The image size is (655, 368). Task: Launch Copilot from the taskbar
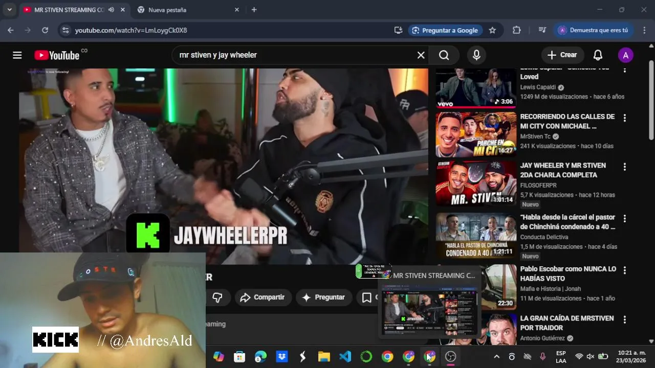coord(219,357)
